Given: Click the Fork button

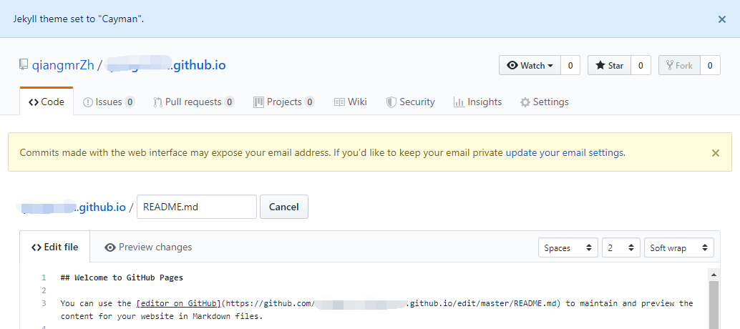Looking at the screenshot, I should coord(680,65).
